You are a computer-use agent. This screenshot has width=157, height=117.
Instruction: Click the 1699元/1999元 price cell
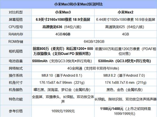coord(63,111)
